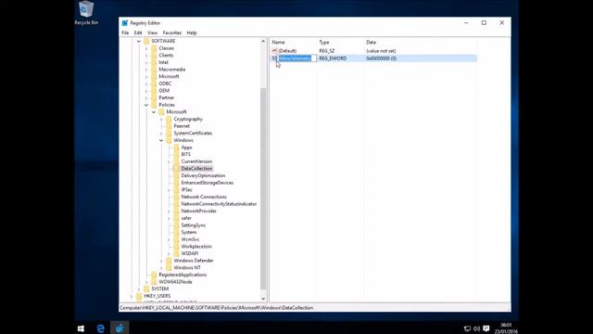Select the Classes folder icon
The width and height of the screenshot is (593, 334).
pyautogui.click(x=154, y=48)
